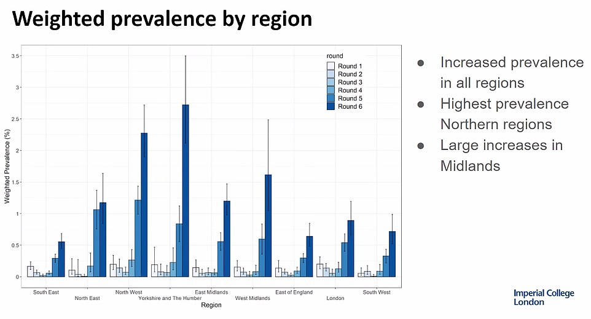
Task: Click the 'round' legend heading
Action: point(335,56)
